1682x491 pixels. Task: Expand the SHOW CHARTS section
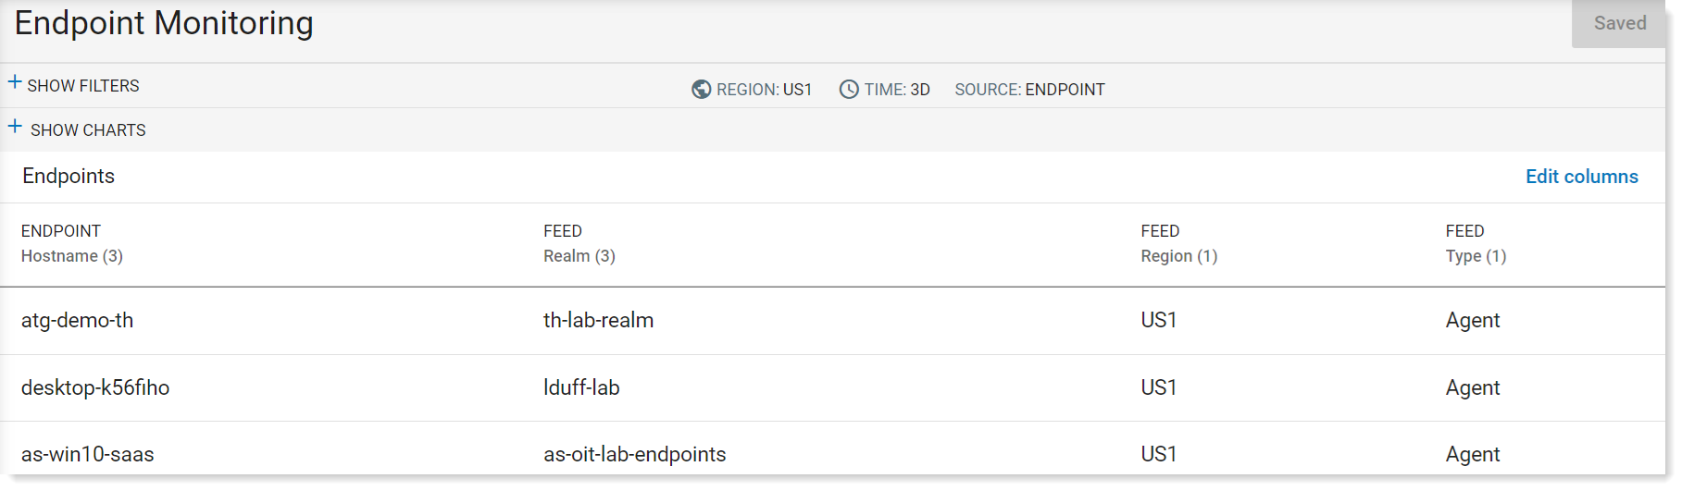point(77,129)
